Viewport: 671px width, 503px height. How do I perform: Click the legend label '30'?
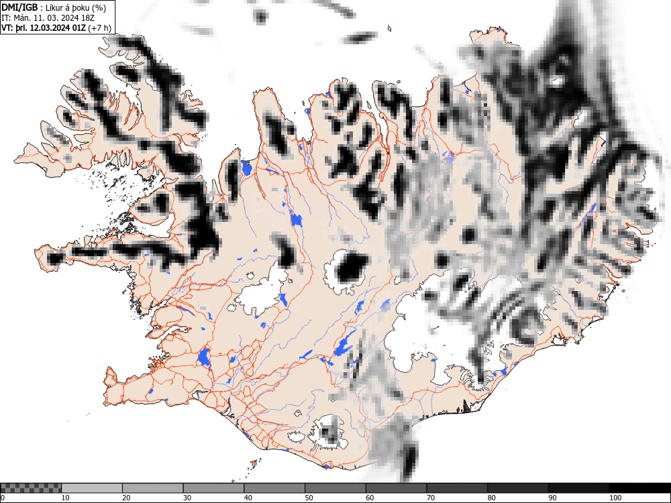(187, 498)
